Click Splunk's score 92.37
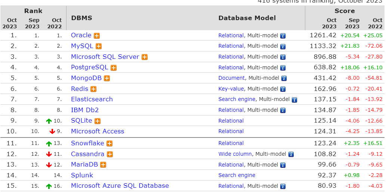The image size is (389, 193). pyautogui.click(x=327, y=175)
